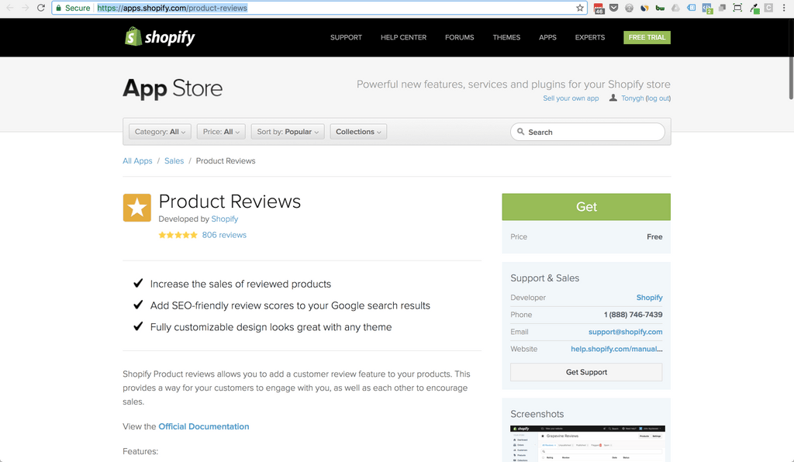The height and width of the screenshot is (462, 794).
Task: Select APPS in the navigation
Action: [547, 37]
